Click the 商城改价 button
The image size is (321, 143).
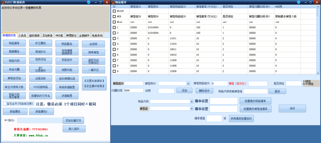40,52
